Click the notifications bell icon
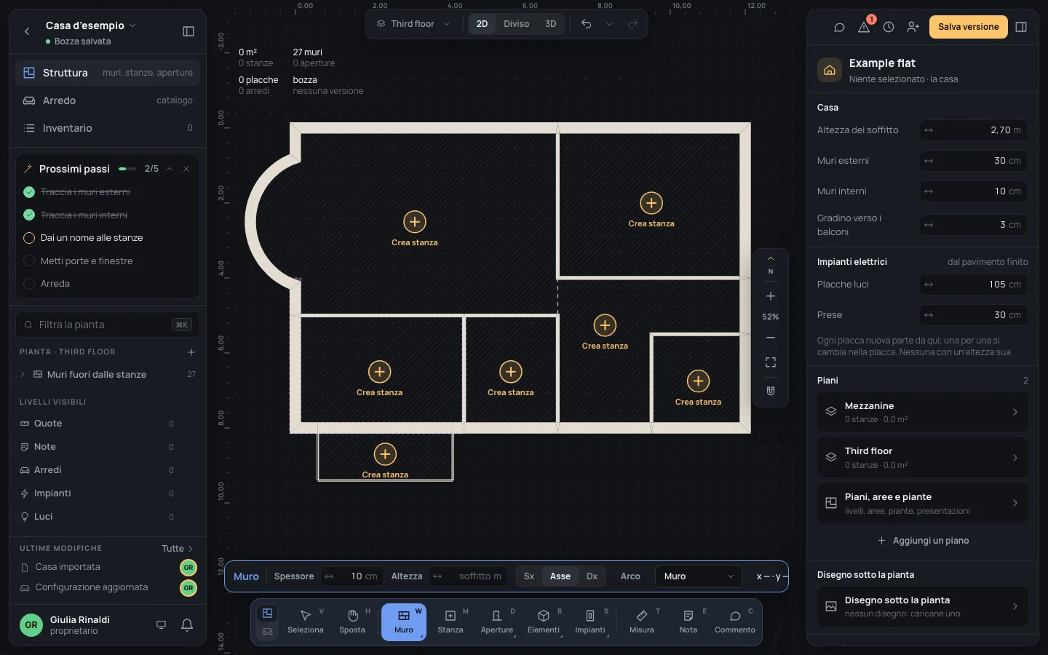The height and width of the screenshot is (655, 1048). pyautogui.click(x=187, y=624)
